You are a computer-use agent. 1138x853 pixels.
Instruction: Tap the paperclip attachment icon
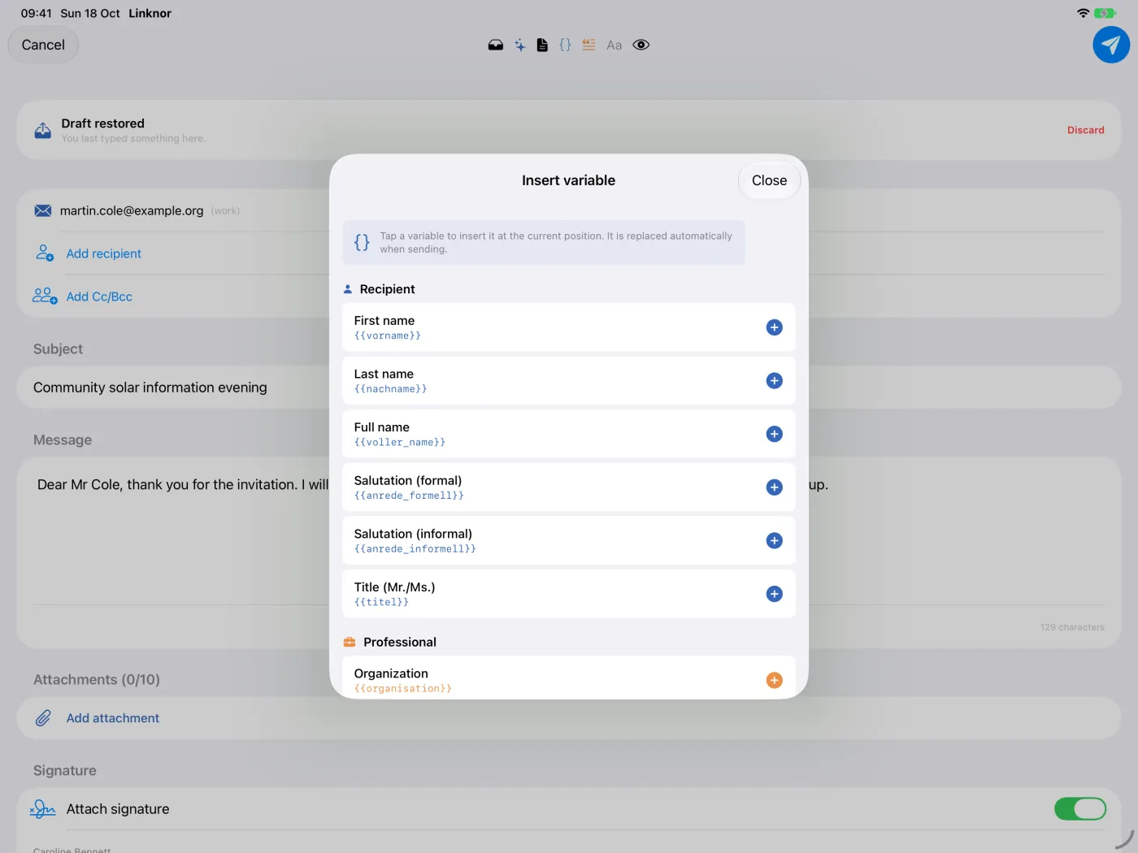click(43, 718)
